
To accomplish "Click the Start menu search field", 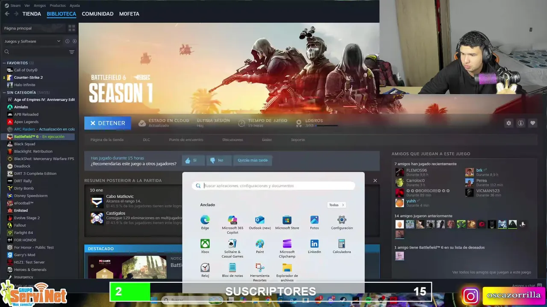I will pos(273,186).
